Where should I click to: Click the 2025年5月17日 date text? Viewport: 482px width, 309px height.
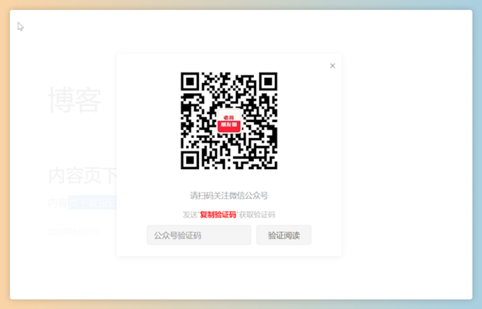[x=74, y=232]
